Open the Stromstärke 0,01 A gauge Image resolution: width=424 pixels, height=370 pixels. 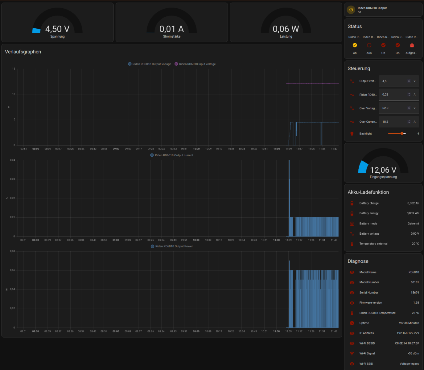coord(172,23)
